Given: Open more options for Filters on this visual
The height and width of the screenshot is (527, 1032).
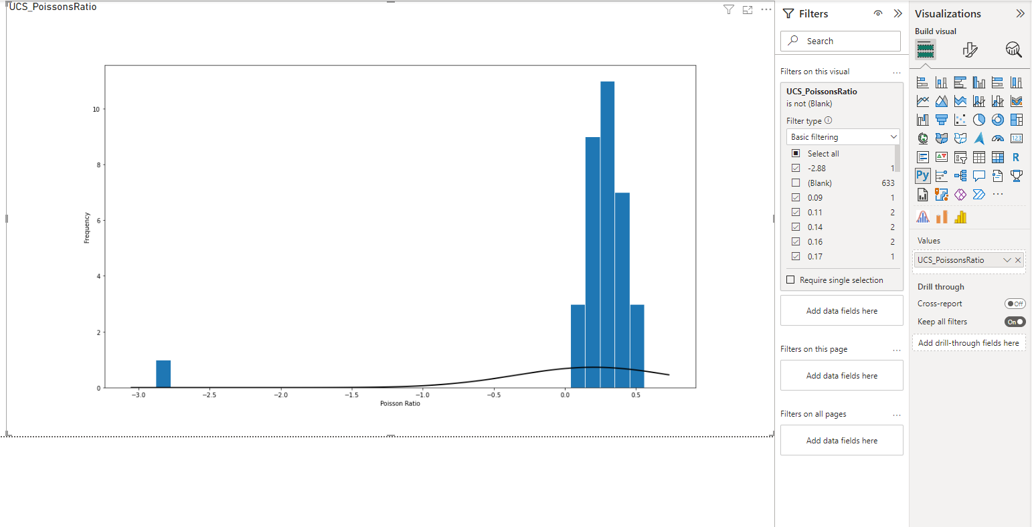Looking at the screenshot, I should [897, 72].
